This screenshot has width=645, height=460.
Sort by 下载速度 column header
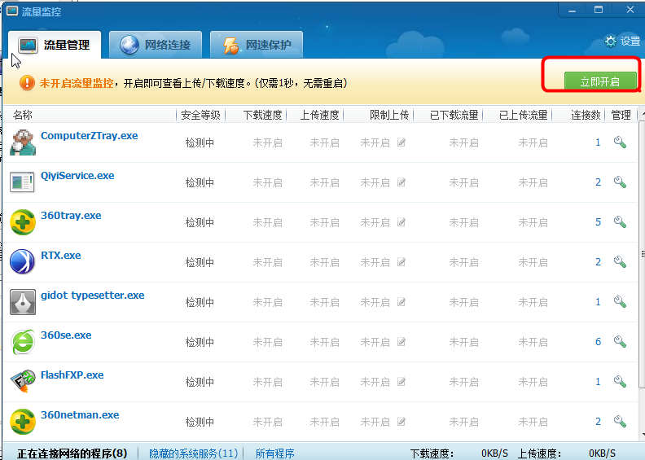coord(257,115)
